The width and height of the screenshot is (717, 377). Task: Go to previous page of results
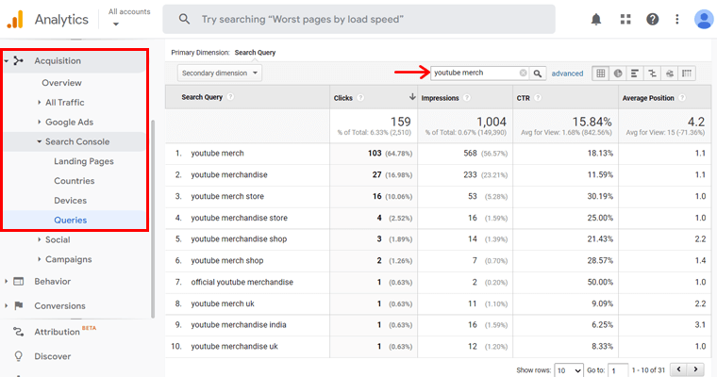click(x=678, y=369)
